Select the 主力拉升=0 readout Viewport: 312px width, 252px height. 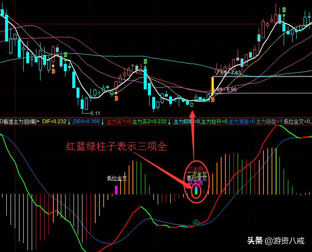click(x=214, y=122)
